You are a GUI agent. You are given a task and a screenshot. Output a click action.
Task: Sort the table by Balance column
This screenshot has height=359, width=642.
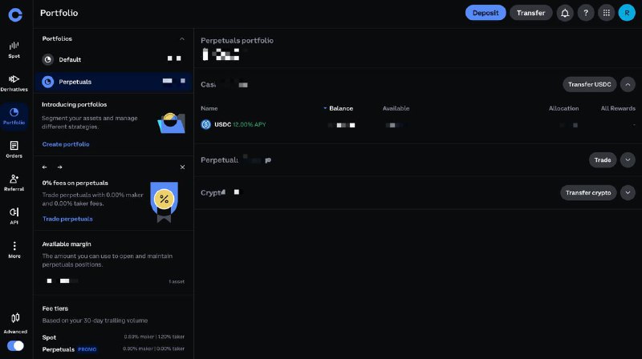pos(340,108)
